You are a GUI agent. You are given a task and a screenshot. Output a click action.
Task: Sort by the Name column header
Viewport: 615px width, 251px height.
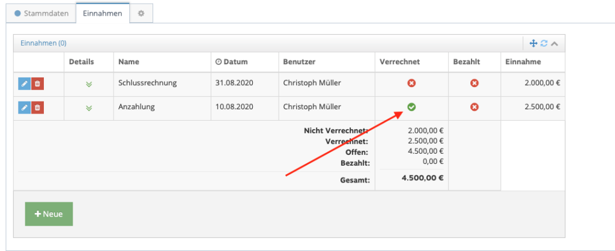click(x=129, y=62)
